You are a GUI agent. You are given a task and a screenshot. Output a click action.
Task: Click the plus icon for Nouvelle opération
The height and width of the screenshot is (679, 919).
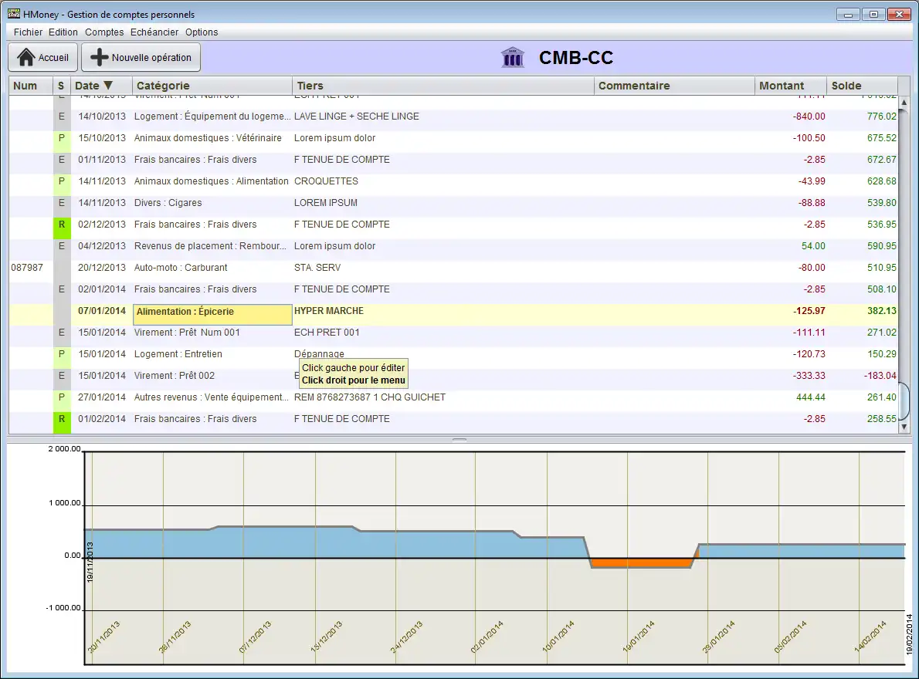100,58
